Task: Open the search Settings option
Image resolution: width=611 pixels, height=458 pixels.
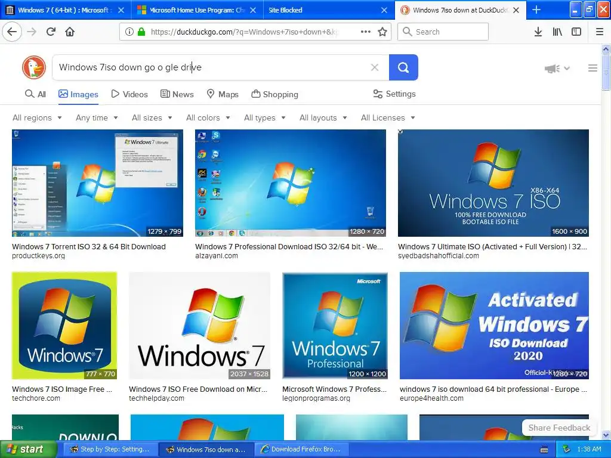Action: point(394,94)
